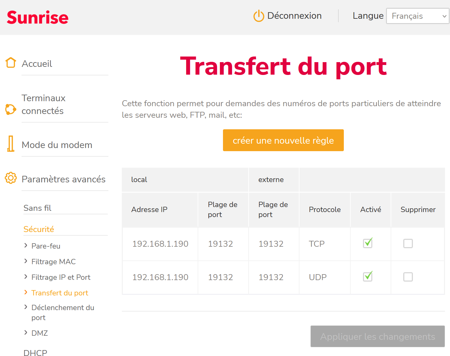Click the Terminaux connectés network icon
450x356 pixels.
pos(11,109)
